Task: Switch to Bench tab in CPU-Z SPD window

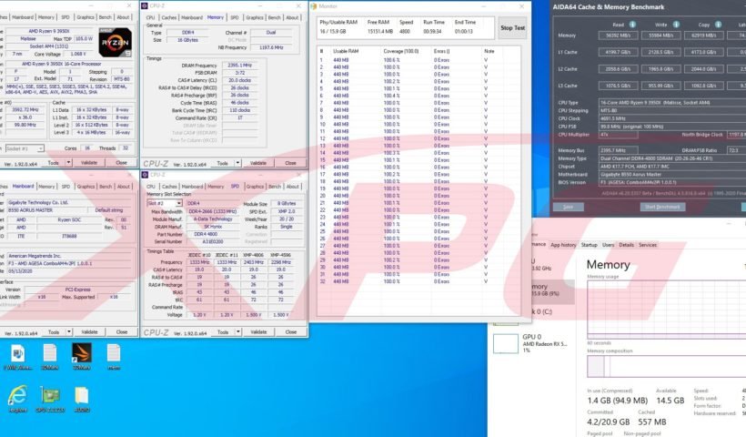Action: tap(275, 187)
